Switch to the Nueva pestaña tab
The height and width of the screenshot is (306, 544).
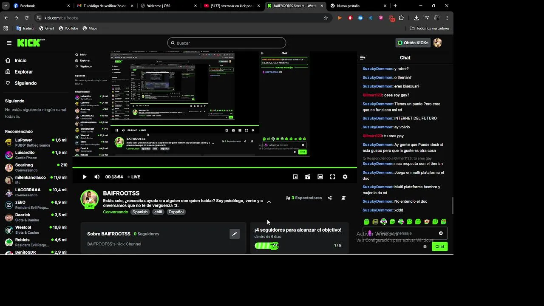pos(359,6)
